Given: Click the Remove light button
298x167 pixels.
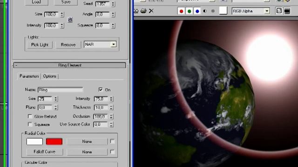Looking at the screenshot, I should click(x=68, y=45).
